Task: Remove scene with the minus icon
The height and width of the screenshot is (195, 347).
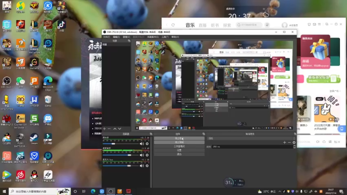Action: coord(109,129)
